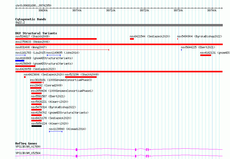Select the nsv524617 red variant bar
The width and height of the screenshot is (230, 159).
pyautogui.click(x=56, y=39)
